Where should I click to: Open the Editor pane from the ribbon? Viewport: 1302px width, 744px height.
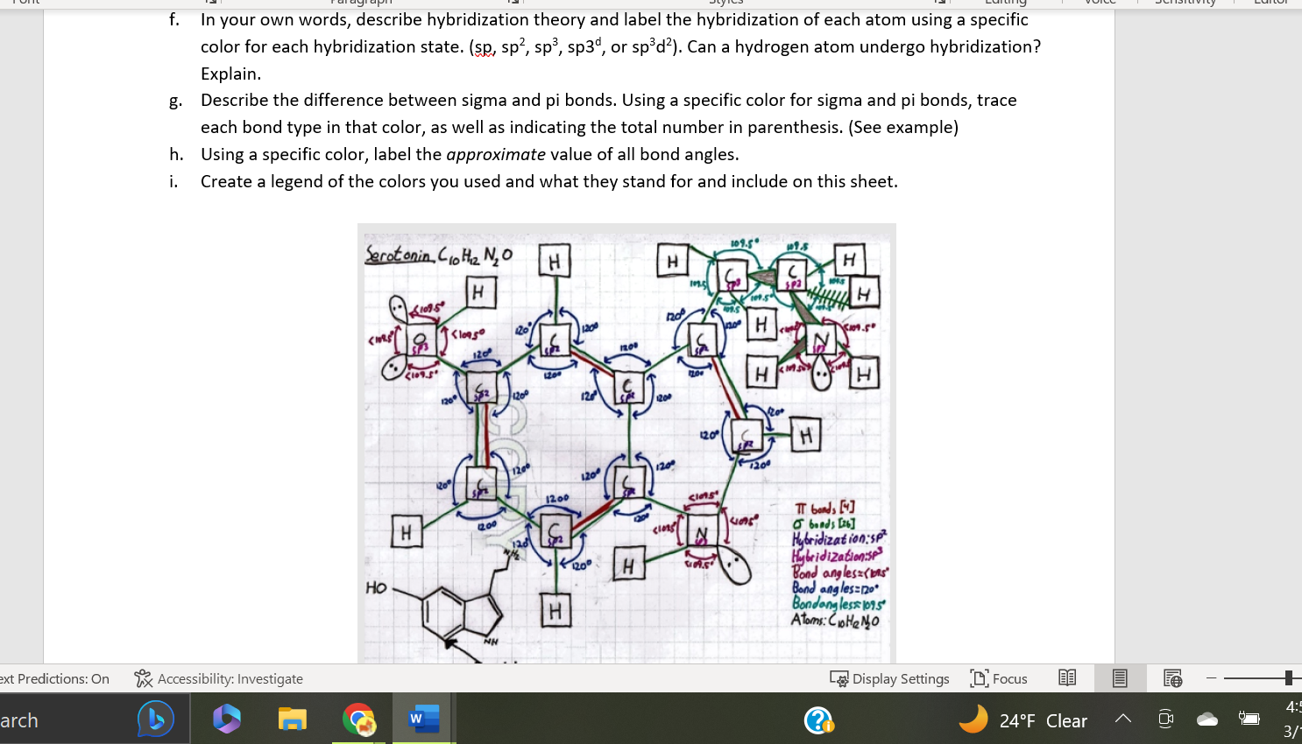point(1270,3)
